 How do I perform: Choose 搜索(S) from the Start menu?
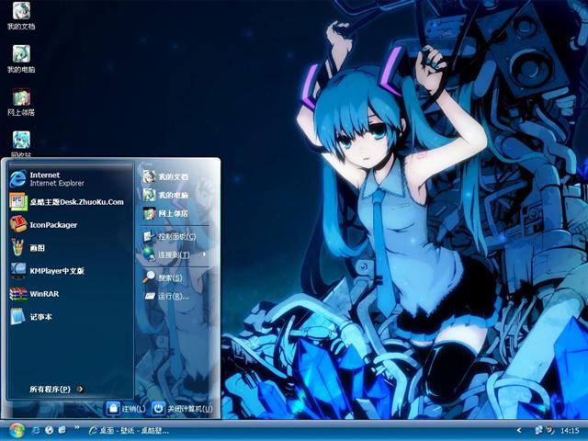click(168, 277)
